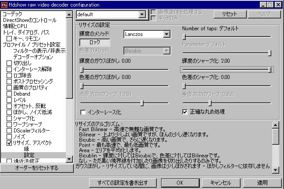Click the Number of taps slider
This screenshot has height=189, width=284.
point(227,37)
